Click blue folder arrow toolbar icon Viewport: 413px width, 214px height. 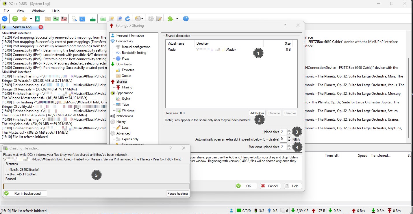pos(119,19)
